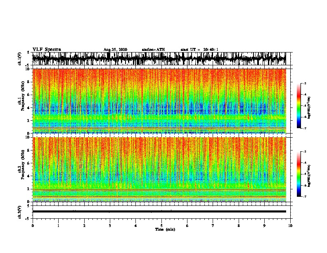
Task: Click the "-3" label on ch.2 color bar
Action: [x=304, y=152]
